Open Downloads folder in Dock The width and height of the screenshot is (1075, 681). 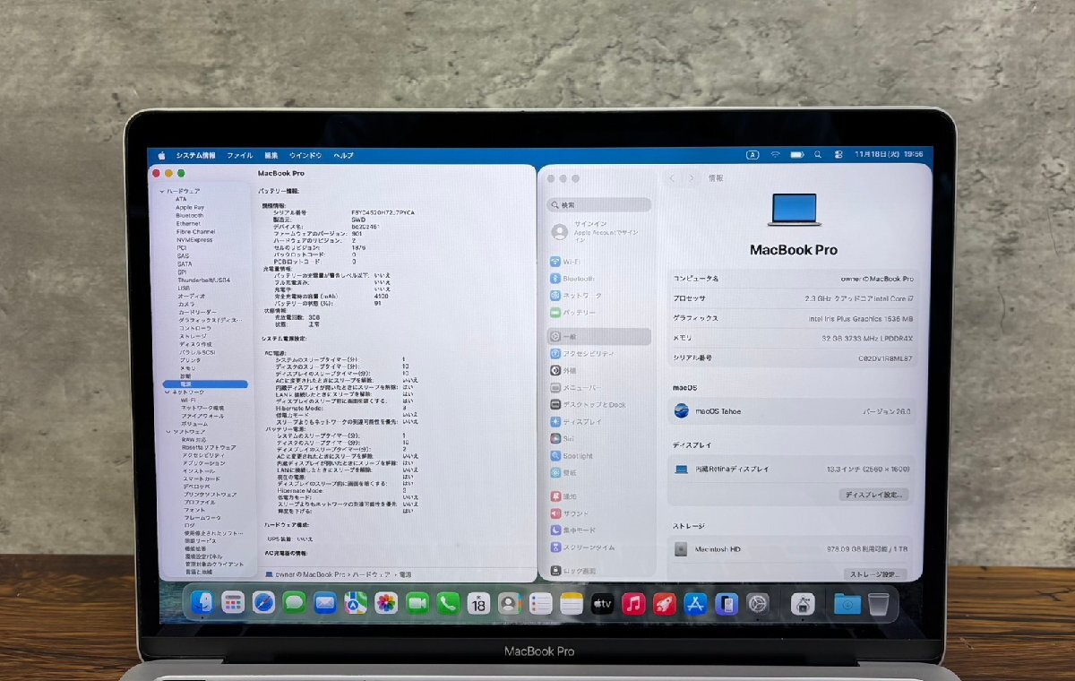pos(847,605)
